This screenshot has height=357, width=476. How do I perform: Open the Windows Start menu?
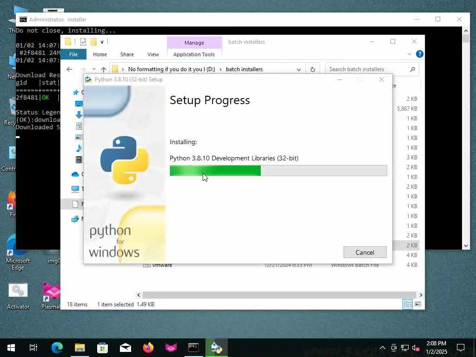pyautogui.click(x=11, y=348)
